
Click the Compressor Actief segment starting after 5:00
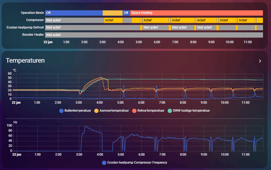(x=155, y=20)
